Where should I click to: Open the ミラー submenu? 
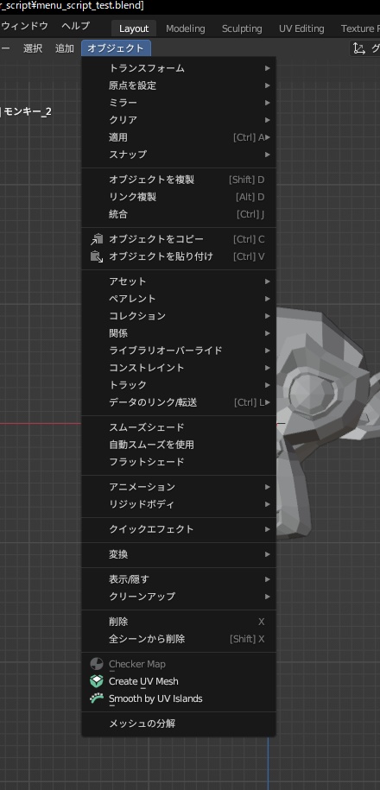pyautogui.click(x=179, y=103)
